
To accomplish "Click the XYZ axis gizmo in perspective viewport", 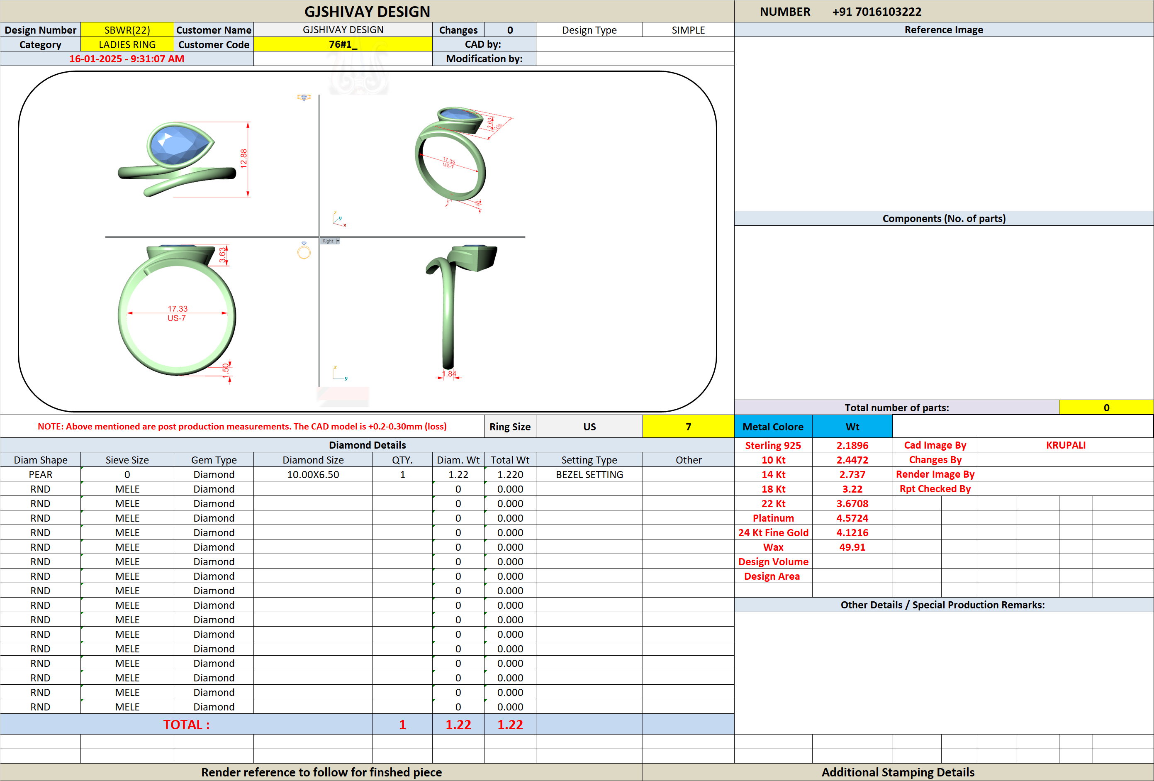I will (339, 219).
